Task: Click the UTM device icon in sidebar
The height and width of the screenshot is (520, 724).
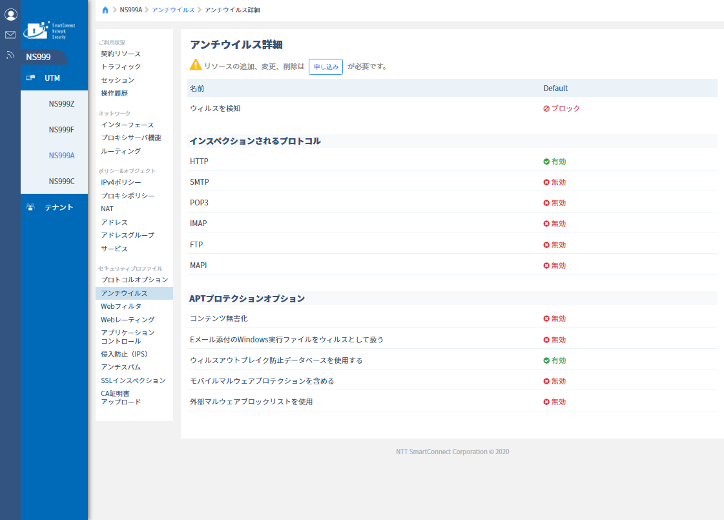Action: pyautogui.click(x=30, y=78)
